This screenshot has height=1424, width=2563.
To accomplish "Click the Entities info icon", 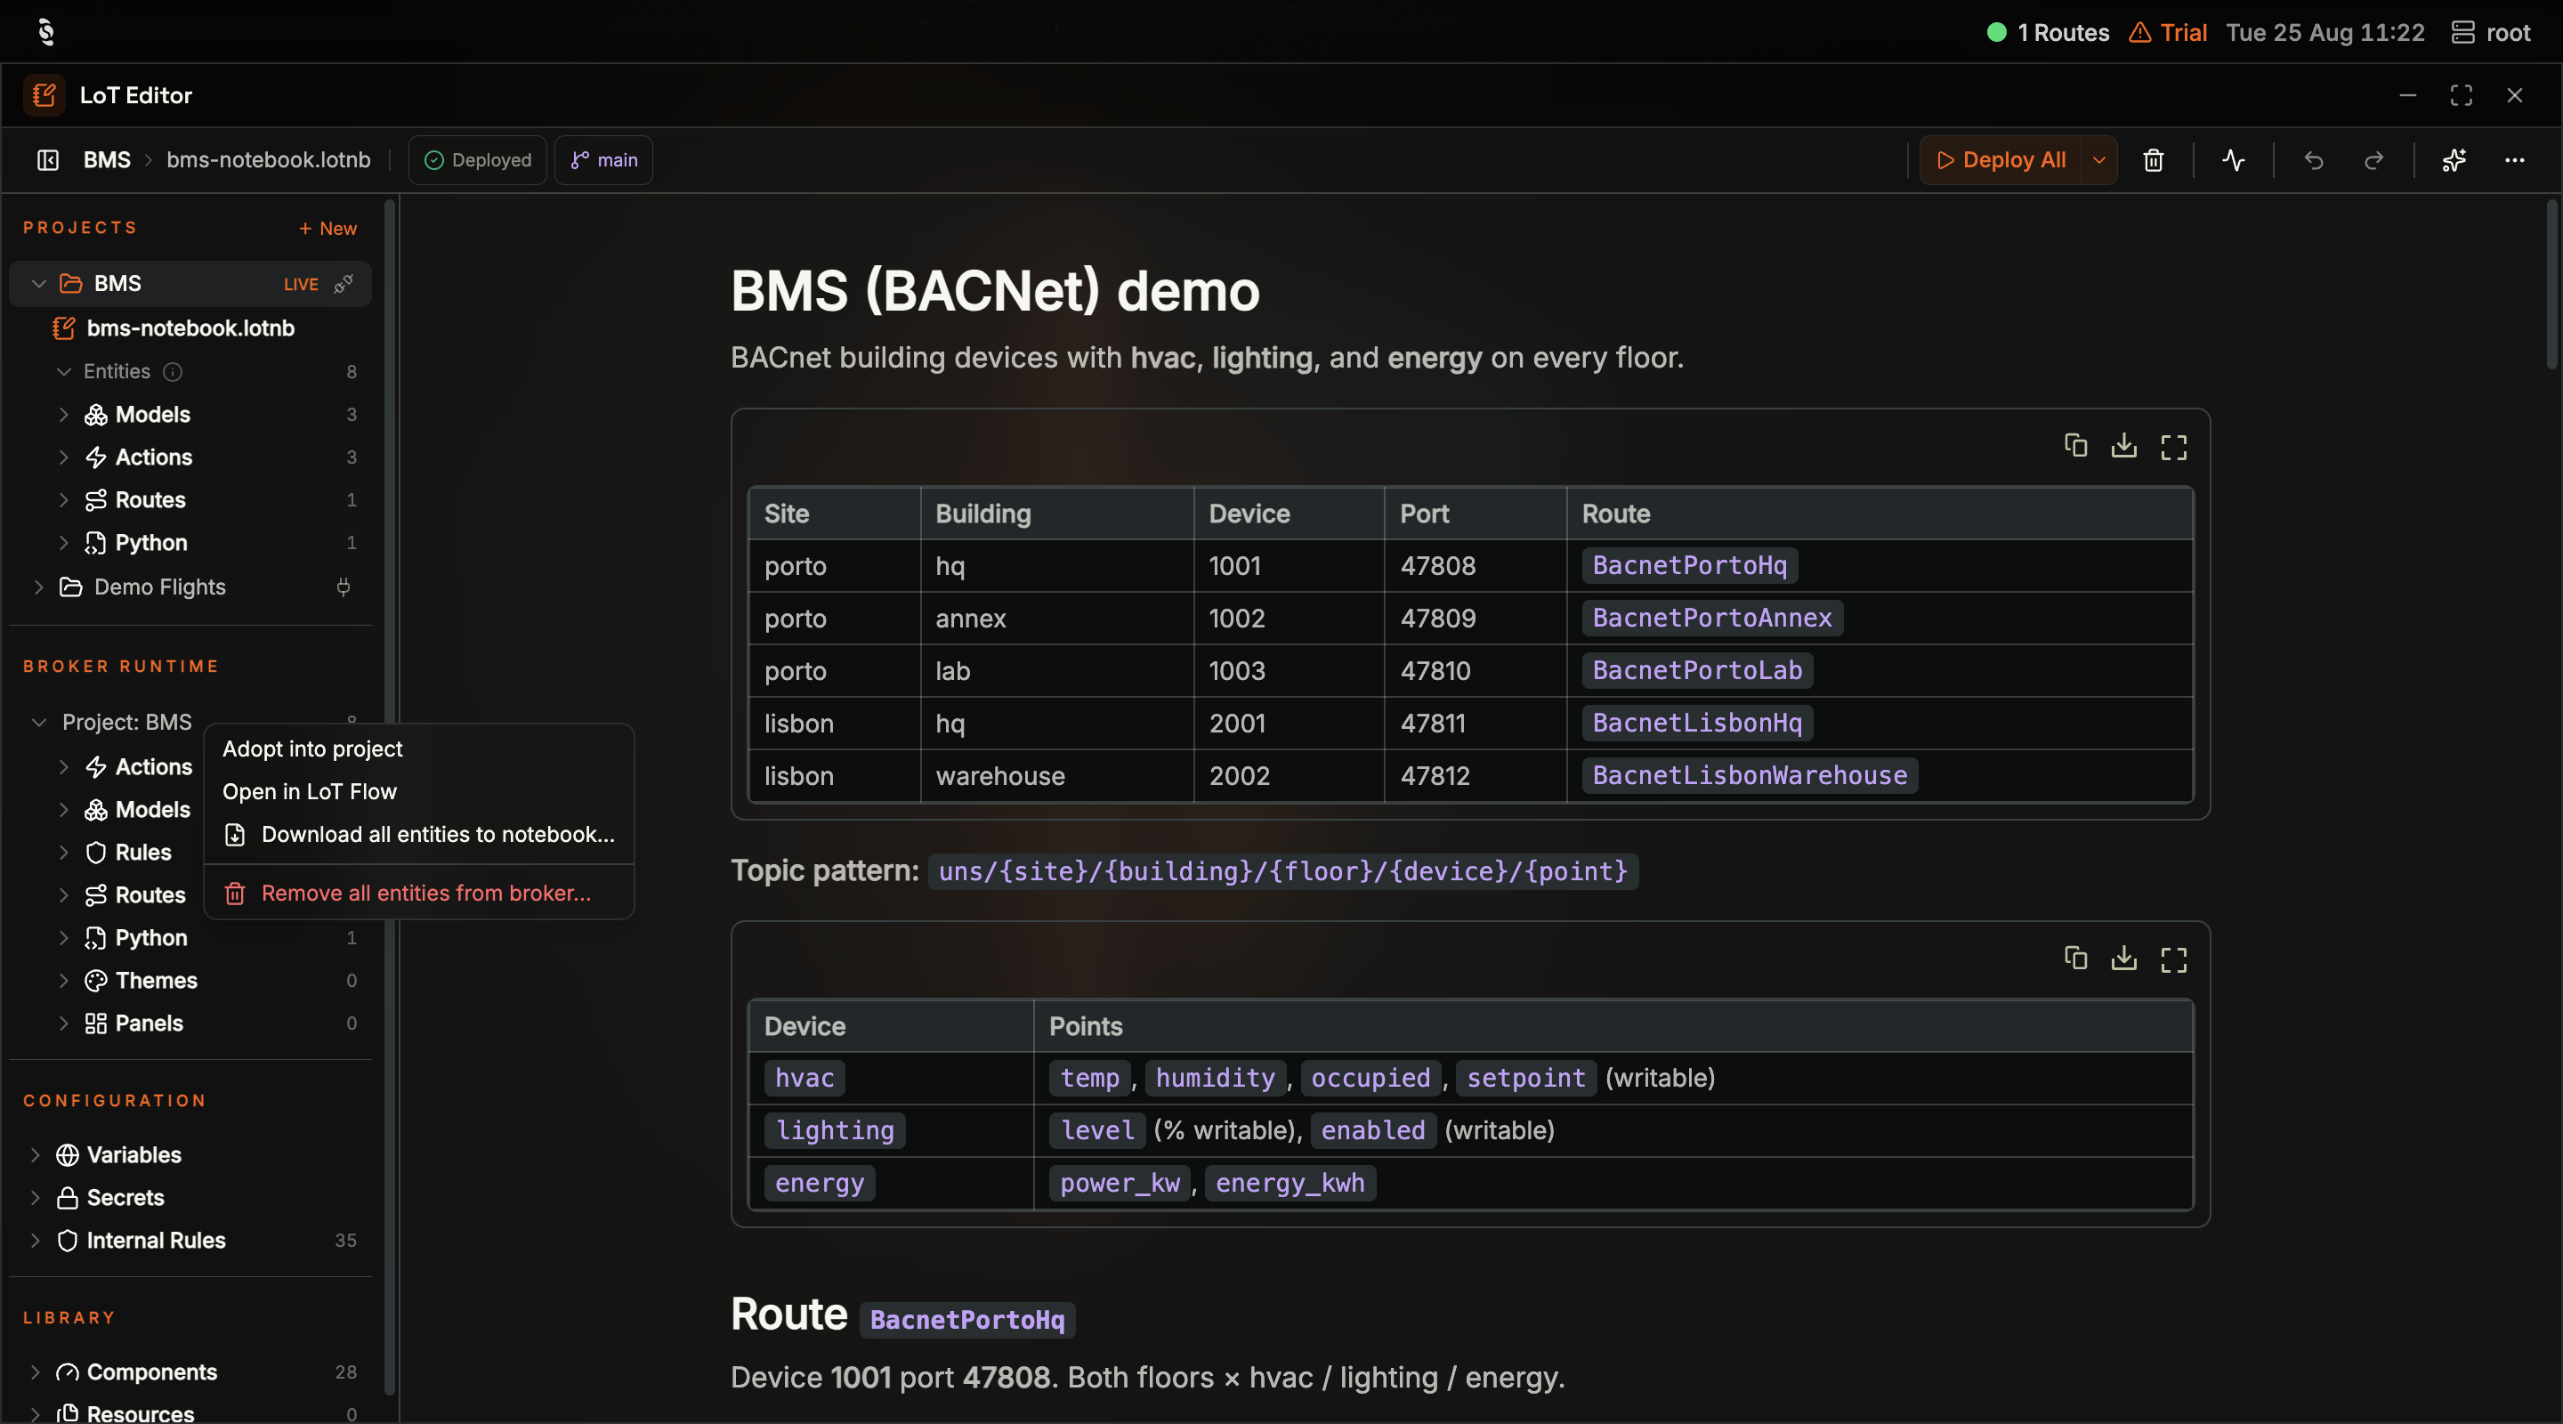I will coord(172,371).
